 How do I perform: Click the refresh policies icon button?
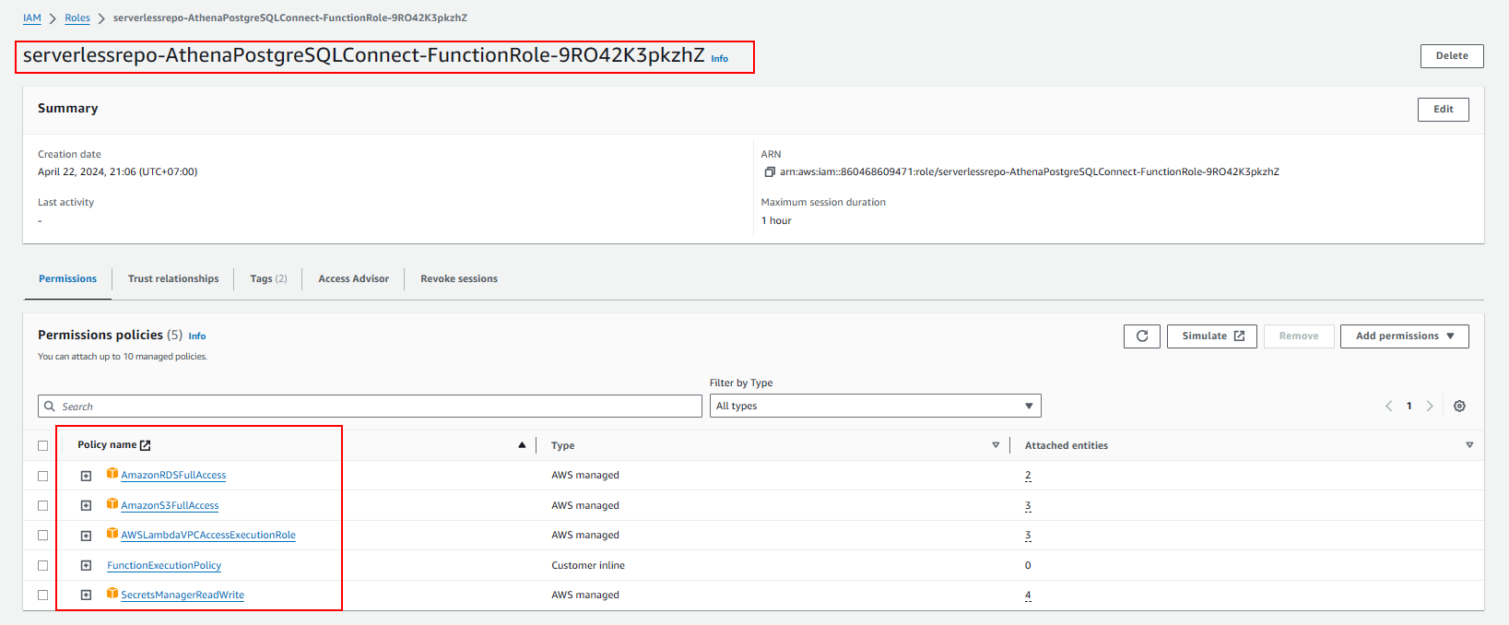1142,336
